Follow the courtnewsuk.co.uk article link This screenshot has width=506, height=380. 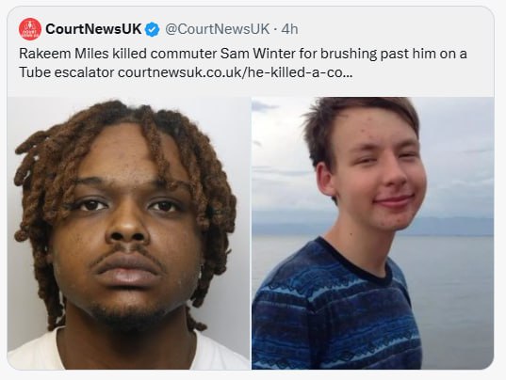(x=236, y=72)
